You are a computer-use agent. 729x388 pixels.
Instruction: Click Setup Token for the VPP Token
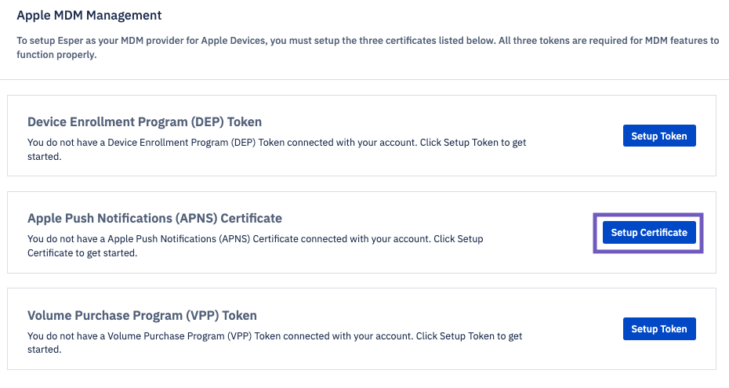click(x=659, y=329)
